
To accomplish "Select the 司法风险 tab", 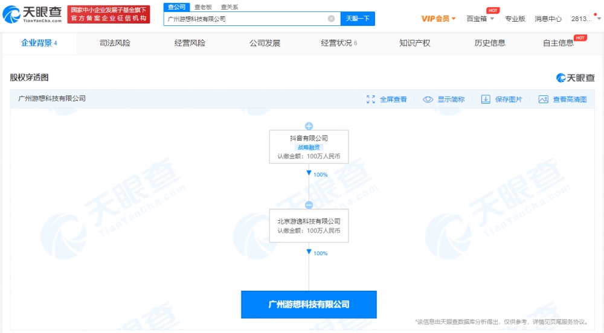I will click(x=115, y=43).
